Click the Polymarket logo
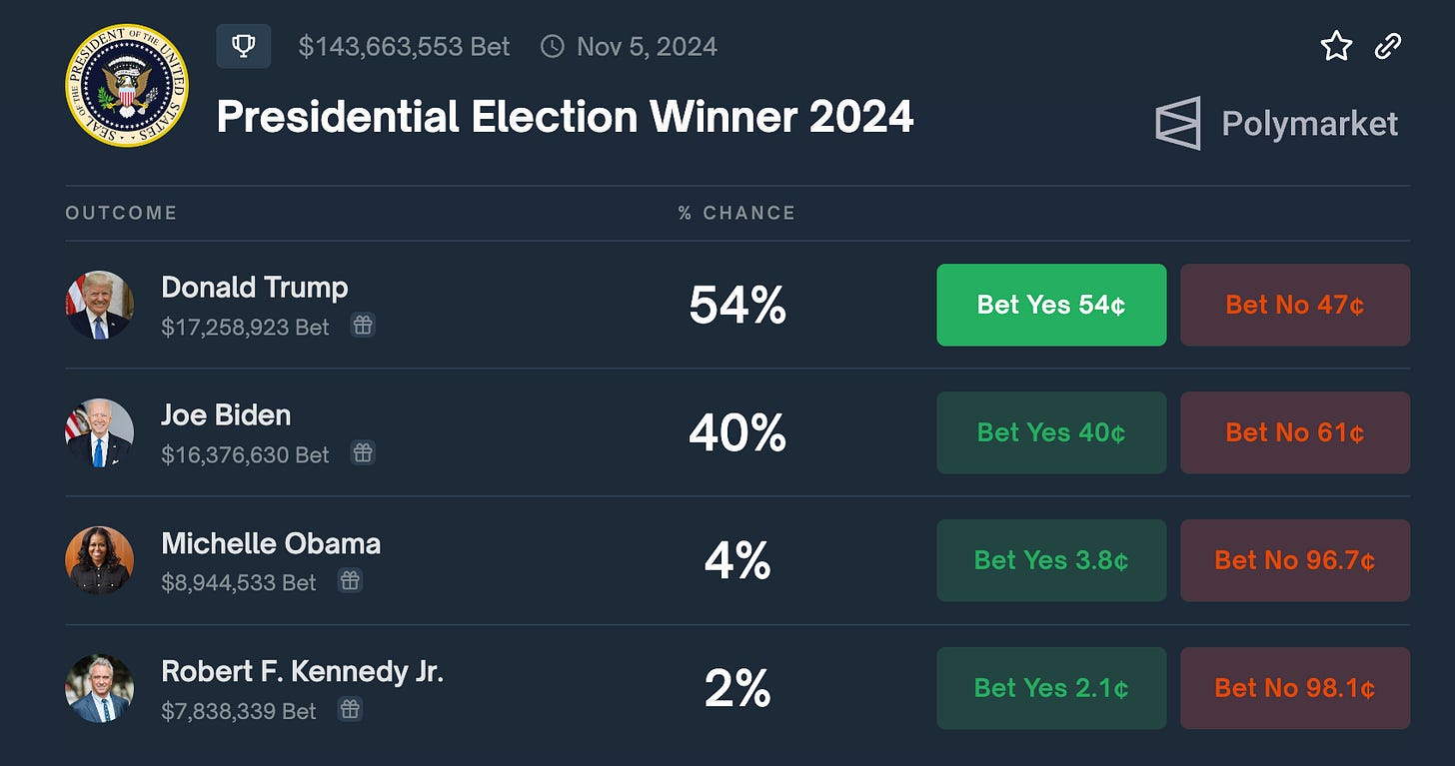1455x766 pixels. (x=1277, y=124)
